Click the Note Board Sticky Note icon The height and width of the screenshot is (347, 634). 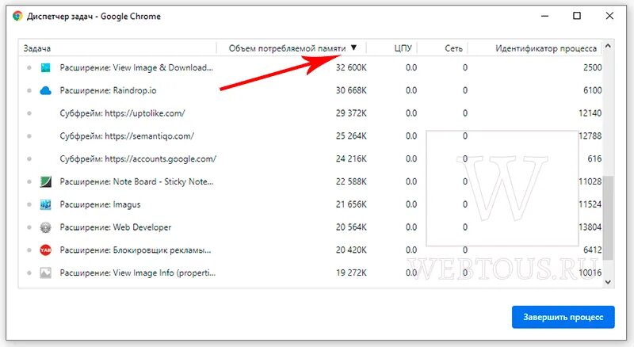(46, 181)
